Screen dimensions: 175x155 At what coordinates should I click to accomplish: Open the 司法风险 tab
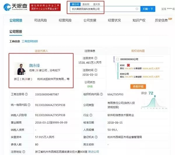[41, 20]
